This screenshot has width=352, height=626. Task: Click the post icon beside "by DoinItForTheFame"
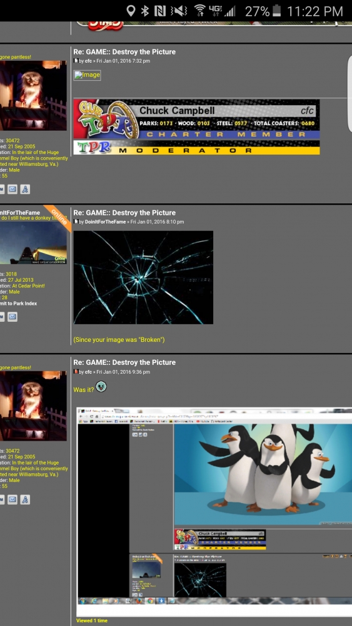[76, 222]
